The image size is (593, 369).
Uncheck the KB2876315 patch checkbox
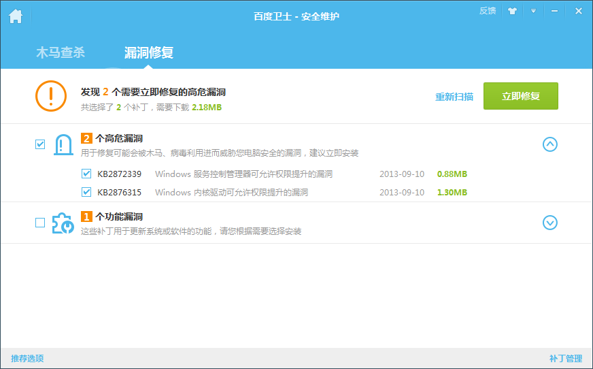86,192
